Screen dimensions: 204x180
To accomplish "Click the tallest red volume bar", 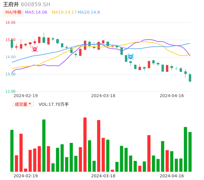I will click(85, 144).
